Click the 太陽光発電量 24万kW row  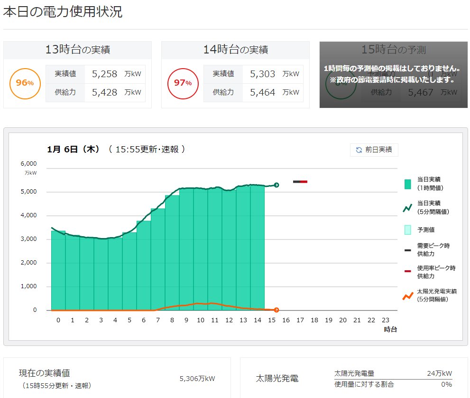[393, 373]
